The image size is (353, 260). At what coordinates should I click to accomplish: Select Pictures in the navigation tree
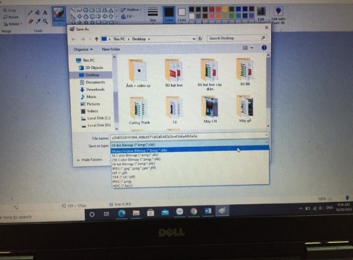click(90, 104)
